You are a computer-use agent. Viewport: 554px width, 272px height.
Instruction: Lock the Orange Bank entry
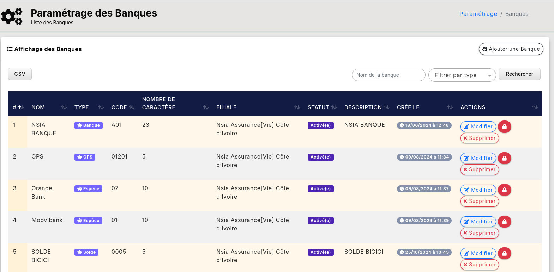[x=504, y=190]
